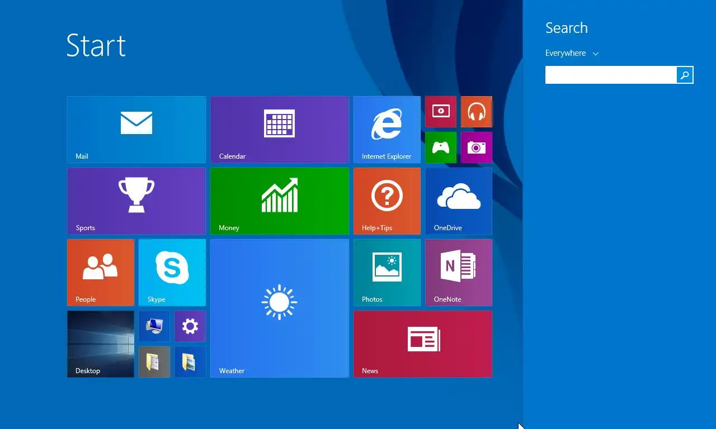Launch the Internet Explorer tile
This screenshot has height=429, width=716.
(387, 130)
